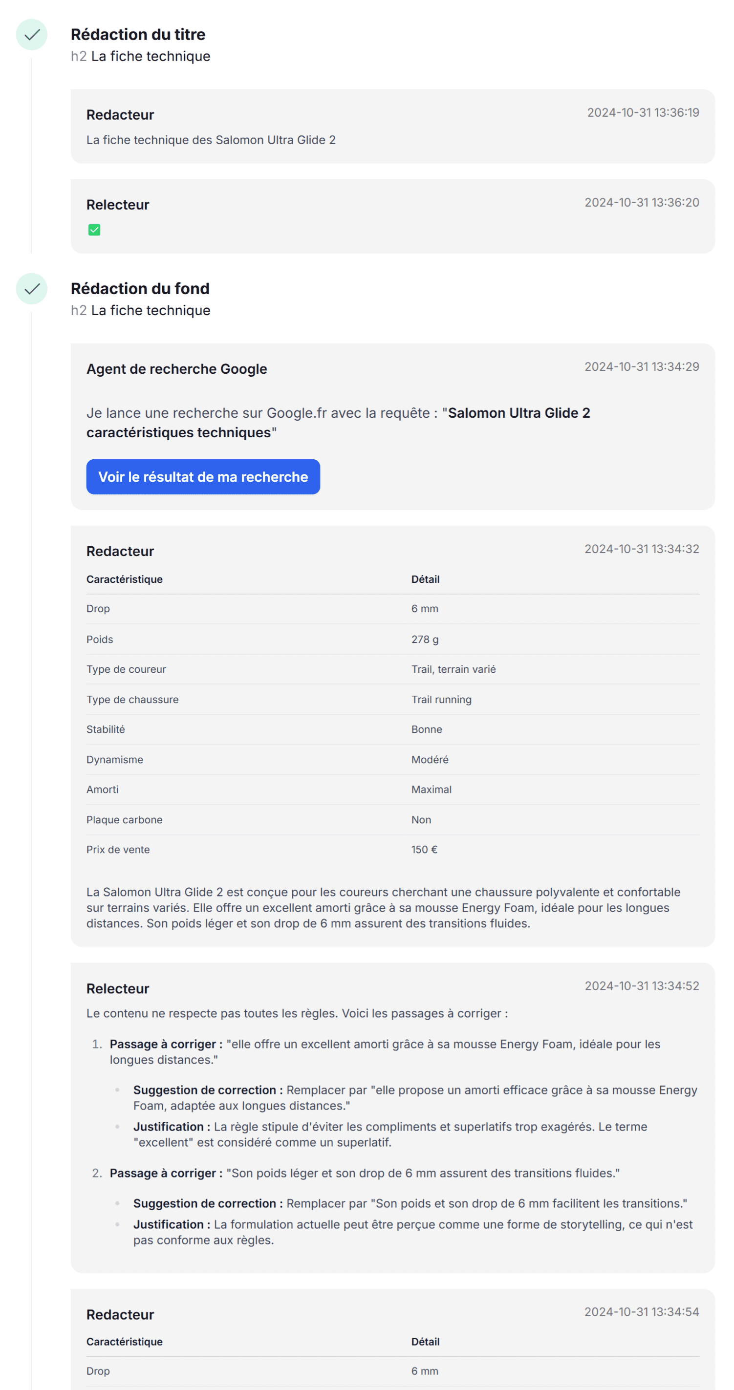This screenshot has width=734, height=1390.
Task: Click the timestamp 2024-10-31 13:36:19
Action: coord(643,113)
